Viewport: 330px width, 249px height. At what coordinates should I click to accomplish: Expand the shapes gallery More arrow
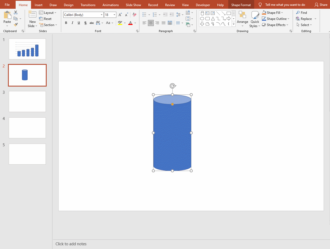click(234, 24)
